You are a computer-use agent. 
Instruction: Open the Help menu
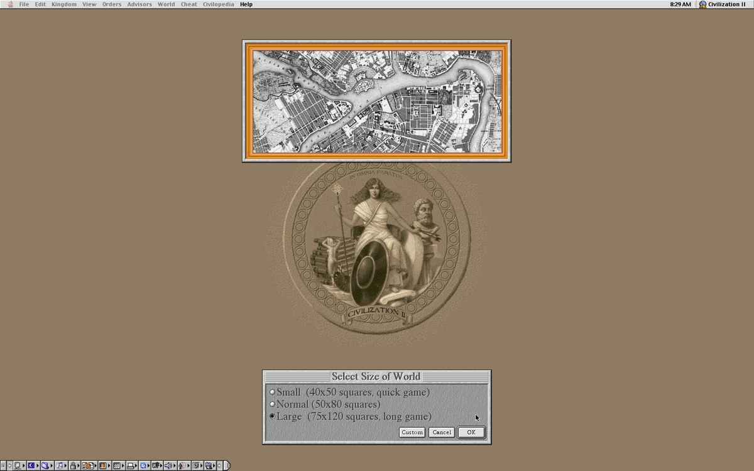click(246, 4)
